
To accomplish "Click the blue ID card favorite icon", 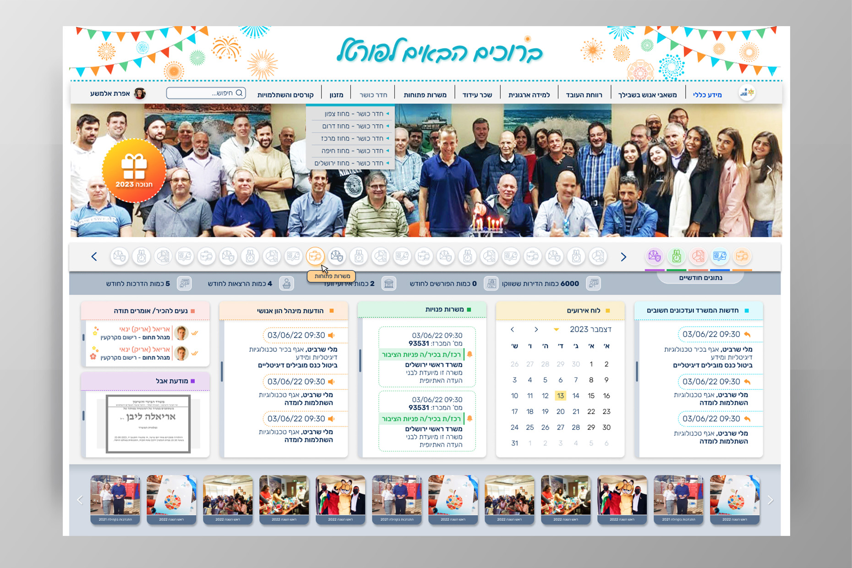I will click(720, 257).
